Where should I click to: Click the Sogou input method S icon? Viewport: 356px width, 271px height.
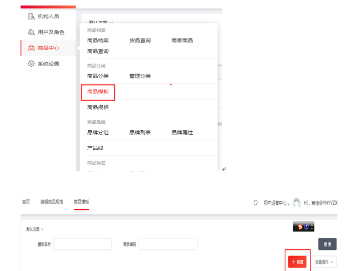(300, 226)
